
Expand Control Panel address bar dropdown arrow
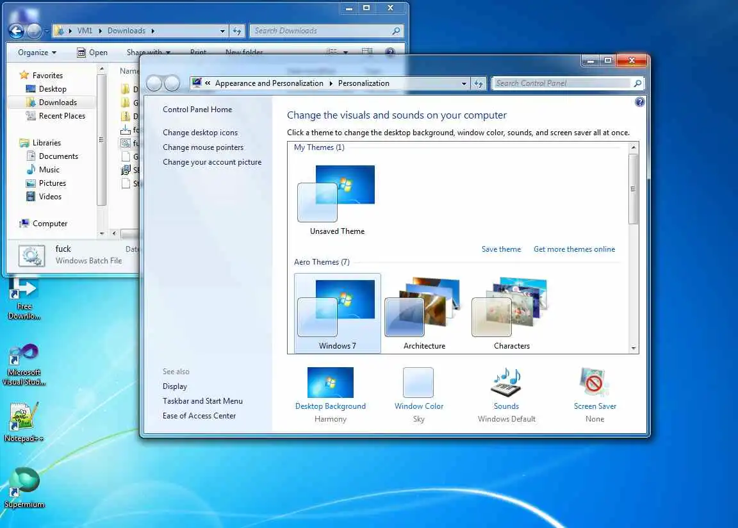(x=464, y=83)
